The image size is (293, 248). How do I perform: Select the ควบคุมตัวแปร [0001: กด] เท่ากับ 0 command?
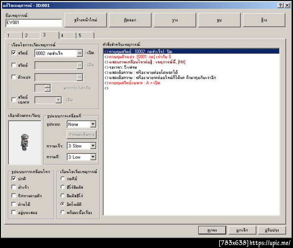click(x=191, y=57)
